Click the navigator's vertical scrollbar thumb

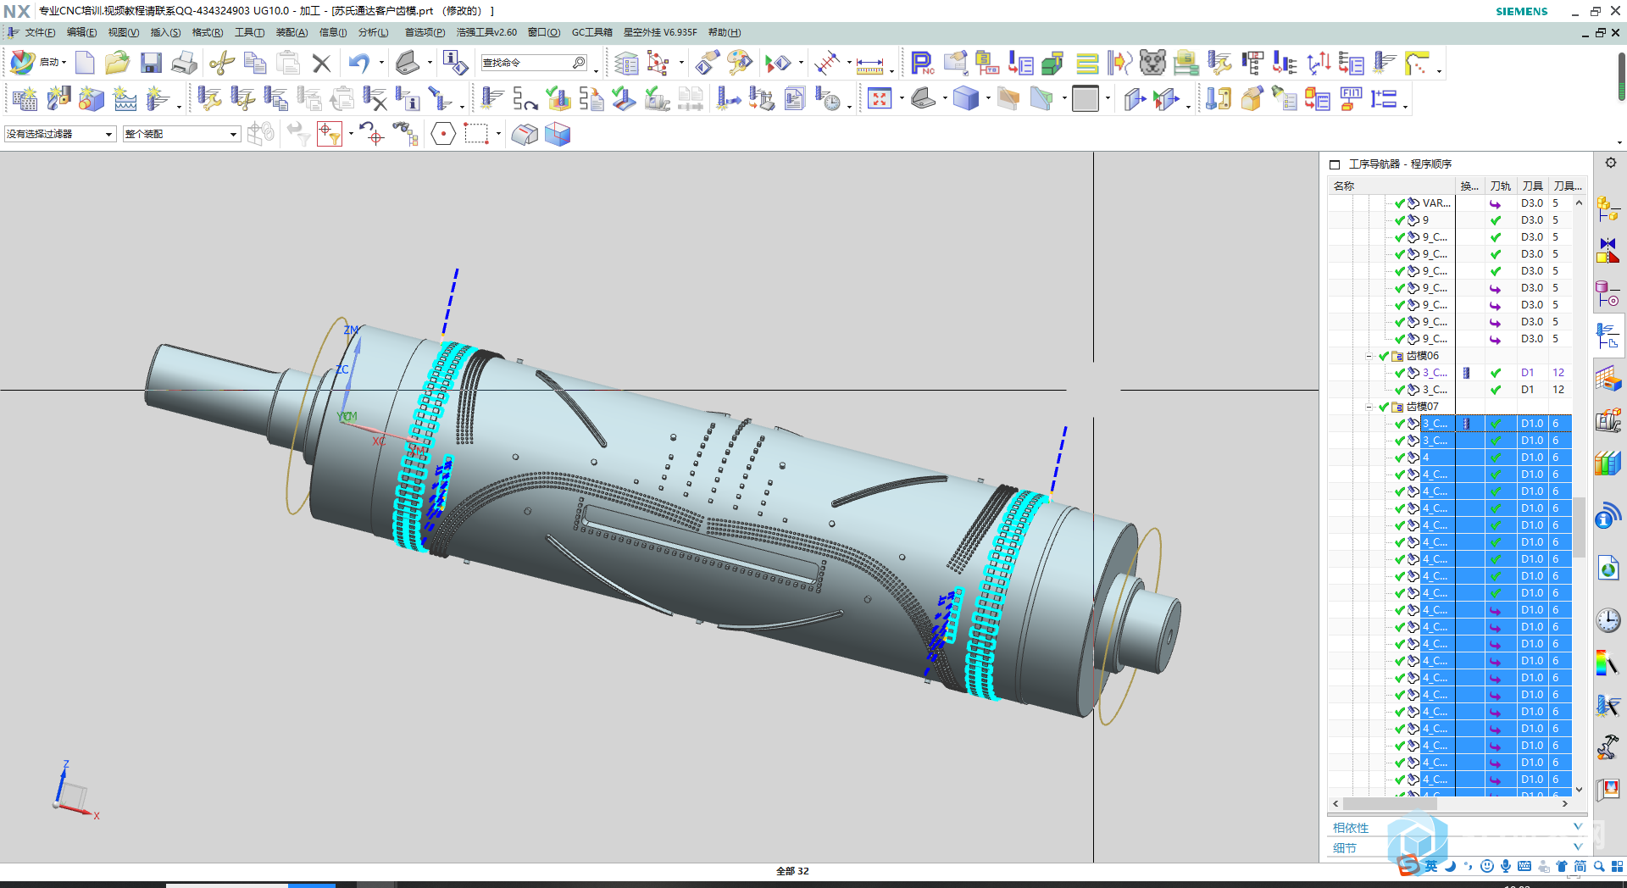click(x=1580, y=527)
